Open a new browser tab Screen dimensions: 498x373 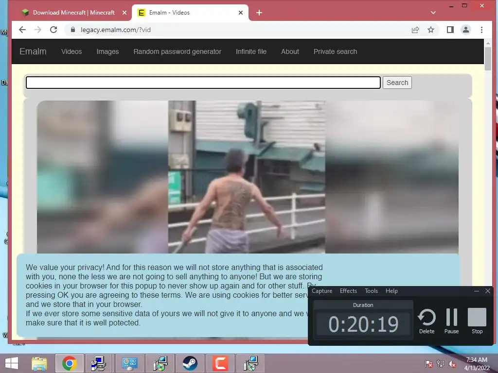coord(259,13)
